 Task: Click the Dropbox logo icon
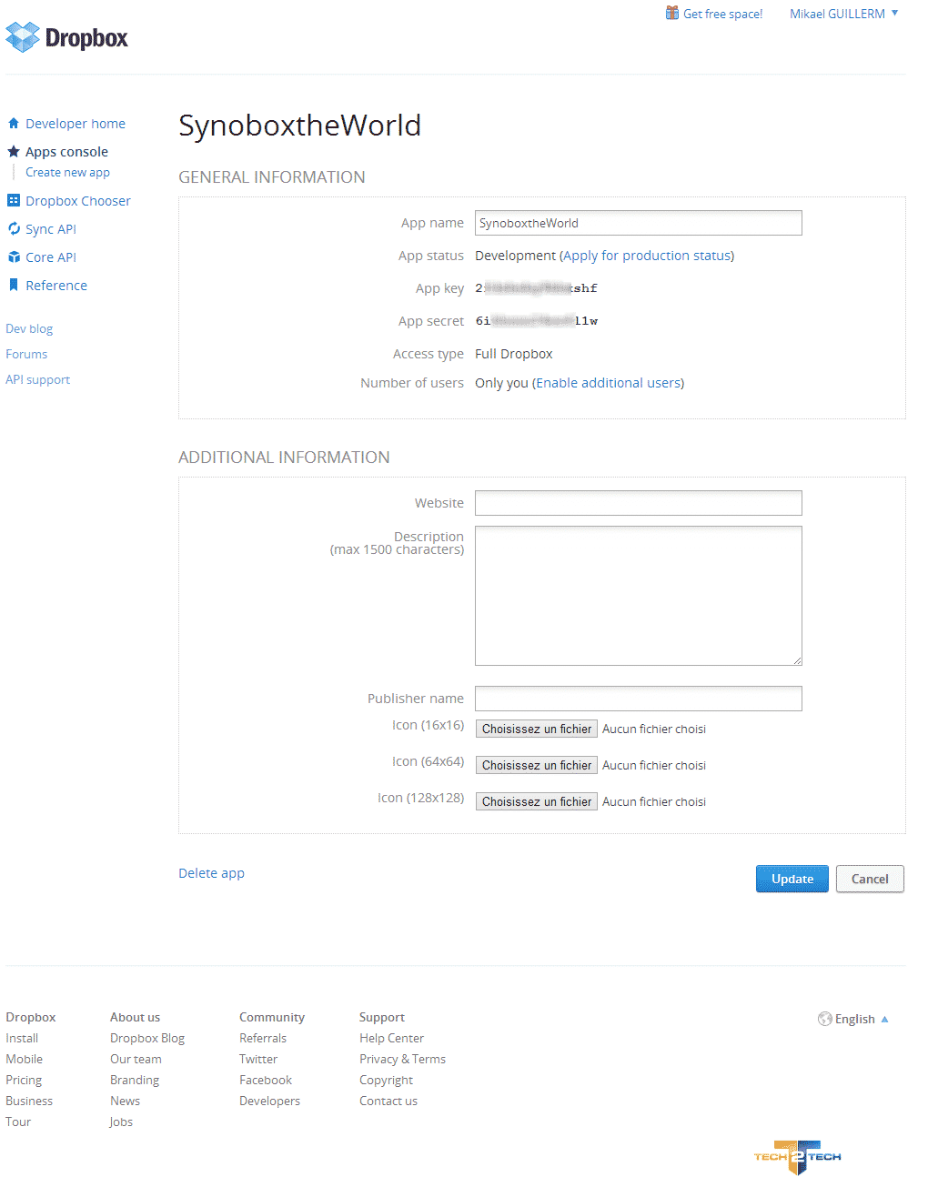[23, 37]
